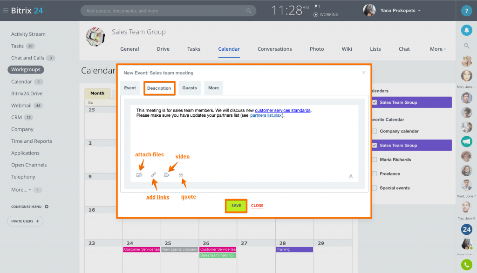Click the quote icon in description editor
The width and height of the screenshot is (477, 273).
181,175
